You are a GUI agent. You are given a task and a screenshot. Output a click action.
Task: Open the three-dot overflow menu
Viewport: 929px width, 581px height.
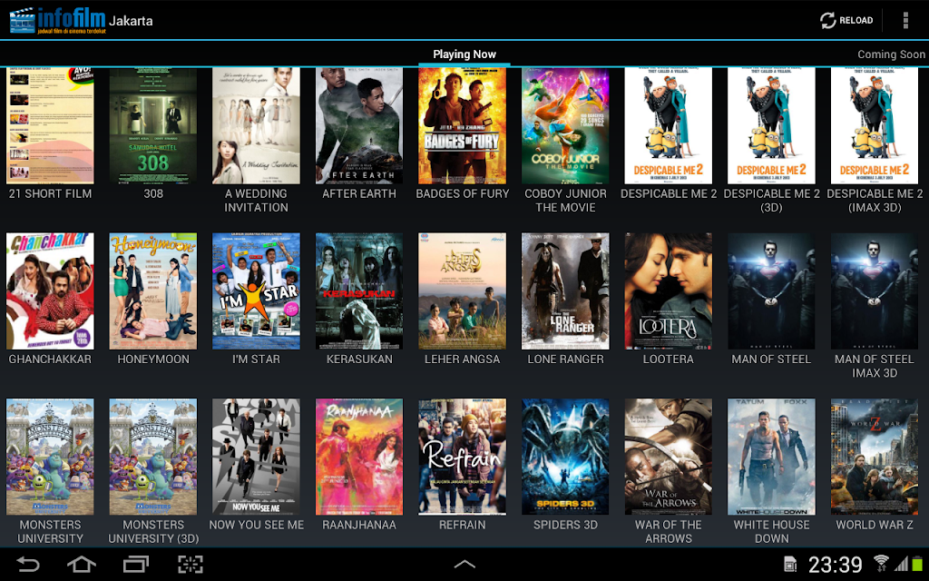point(905,20)
